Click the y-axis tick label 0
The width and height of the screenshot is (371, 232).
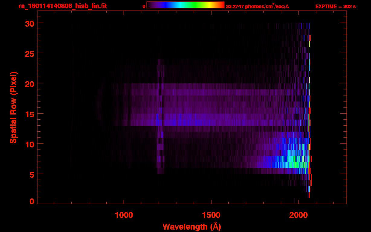31,201
